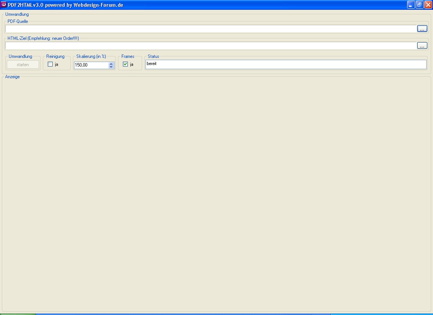Browse for the HTML-Ziel output folder
Image resolution: width=433 pixels, height=315 pixels.
pyautogui.click(x=422, y=45)
